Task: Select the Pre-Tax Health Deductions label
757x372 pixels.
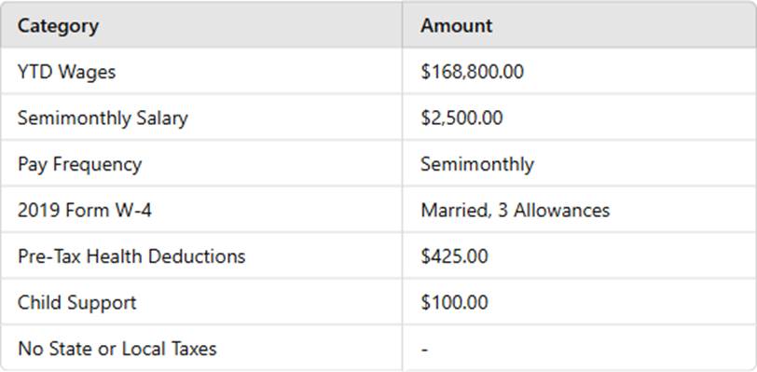Action: tap(131, 256)
